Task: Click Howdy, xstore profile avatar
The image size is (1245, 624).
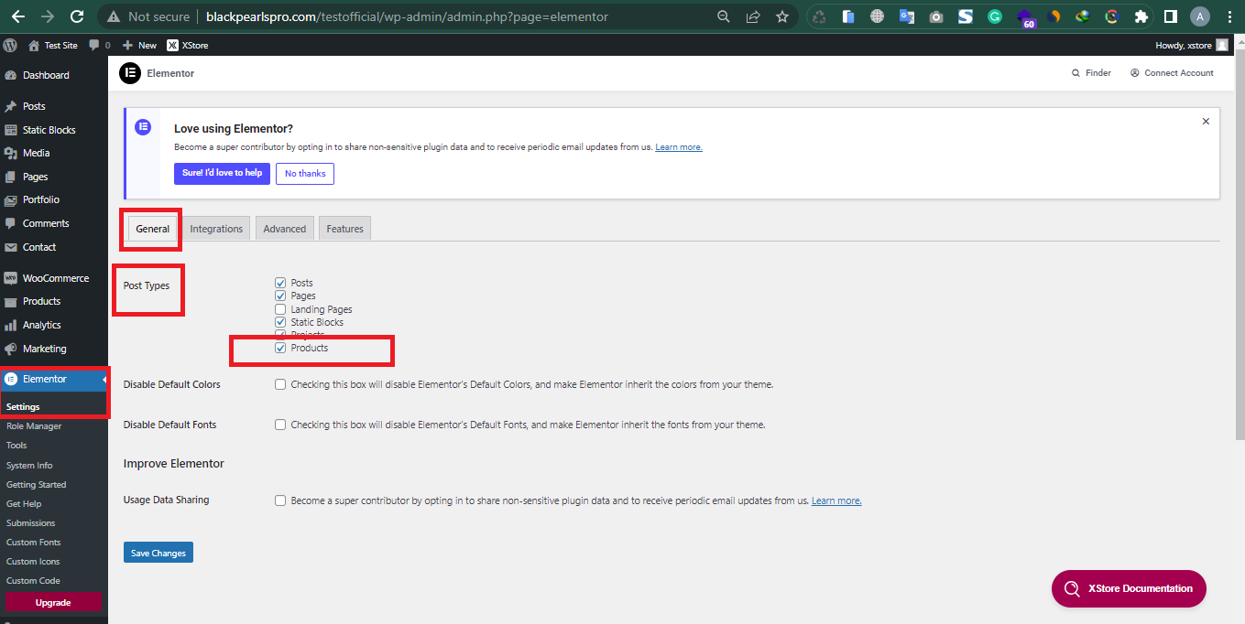Action: tap(1222, 45)
